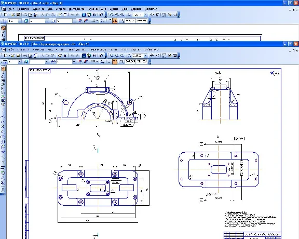Click the Print icon in the lower window toolbar
Viewport: 299px width, 239px height.
click(25, 56)
